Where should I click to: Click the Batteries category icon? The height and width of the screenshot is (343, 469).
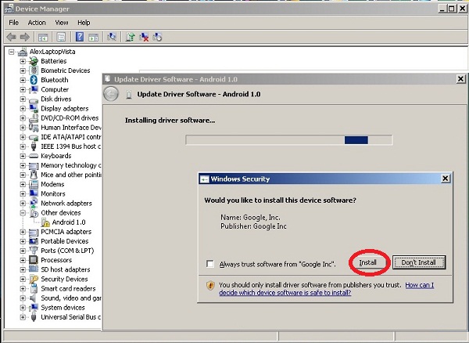[x=34, y=61]
